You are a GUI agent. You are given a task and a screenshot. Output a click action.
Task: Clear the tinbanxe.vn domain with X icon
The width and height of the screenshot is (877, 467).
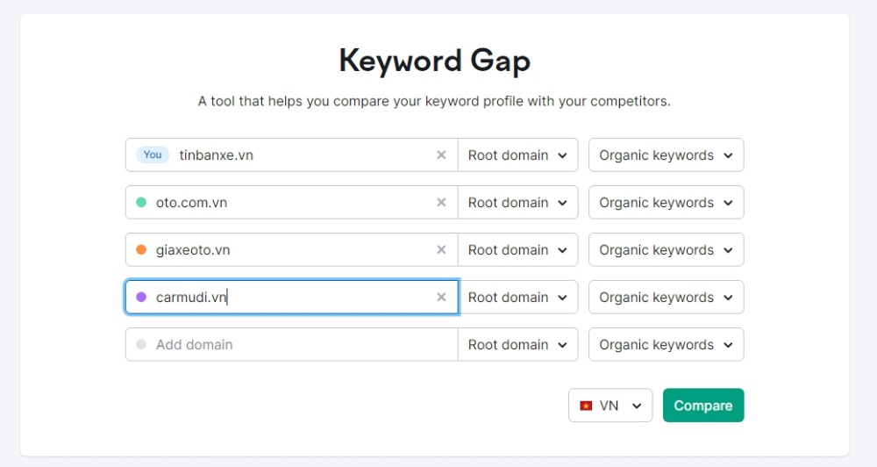coord(441,155)
